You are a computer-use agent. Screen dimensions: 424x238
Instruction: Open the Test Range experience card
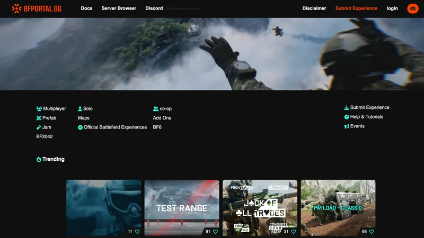(x=182, y=208)
